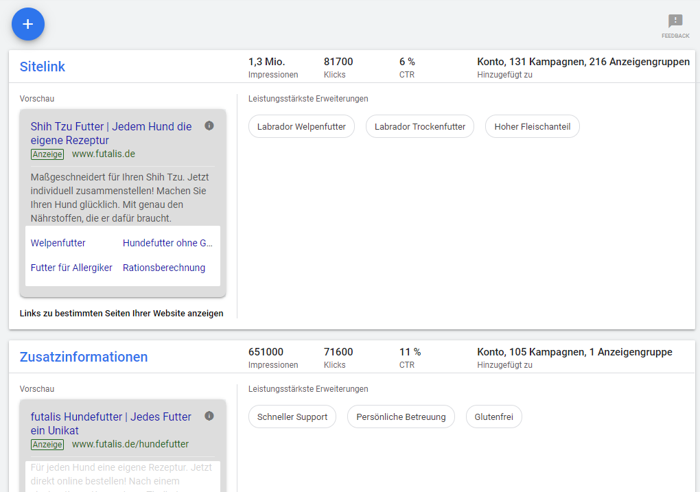Click the 1,3 Mio. impressions value
This screenshot has height=492, width=700.
266,62
